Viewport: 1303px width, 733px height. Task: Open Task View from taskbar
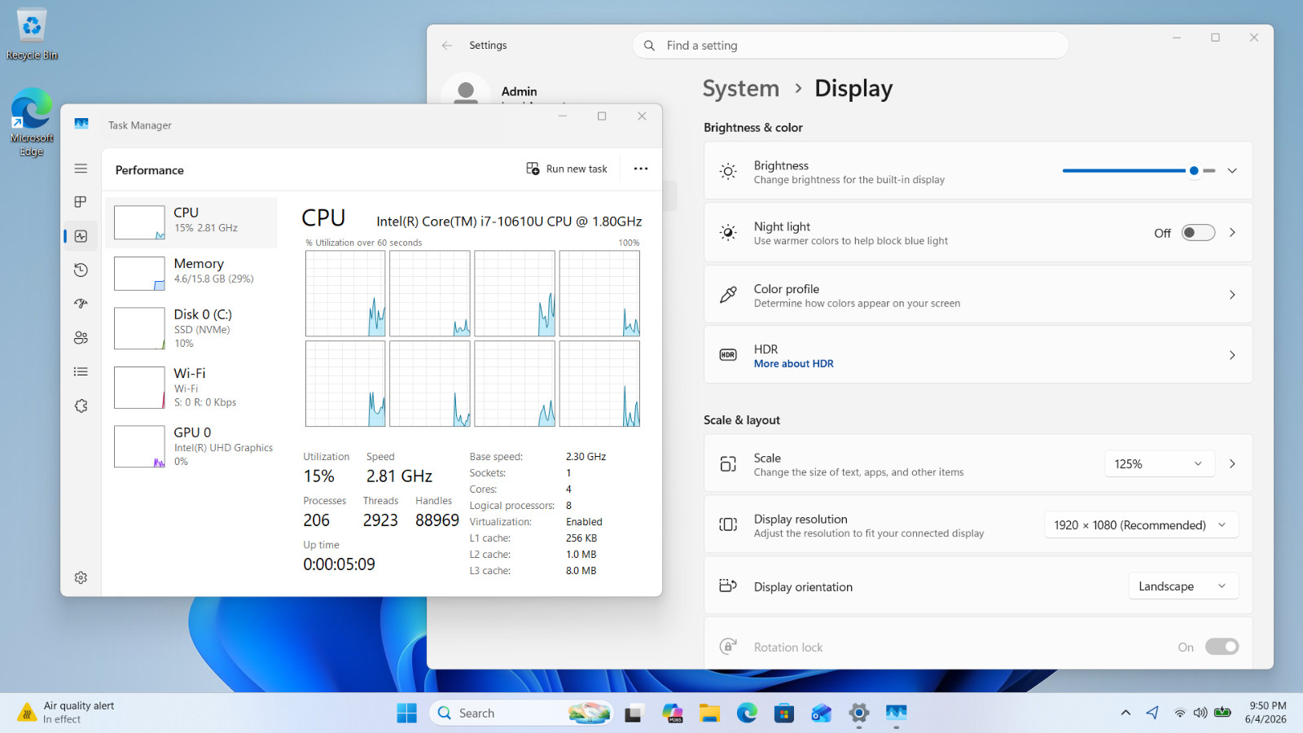point(633,713)
